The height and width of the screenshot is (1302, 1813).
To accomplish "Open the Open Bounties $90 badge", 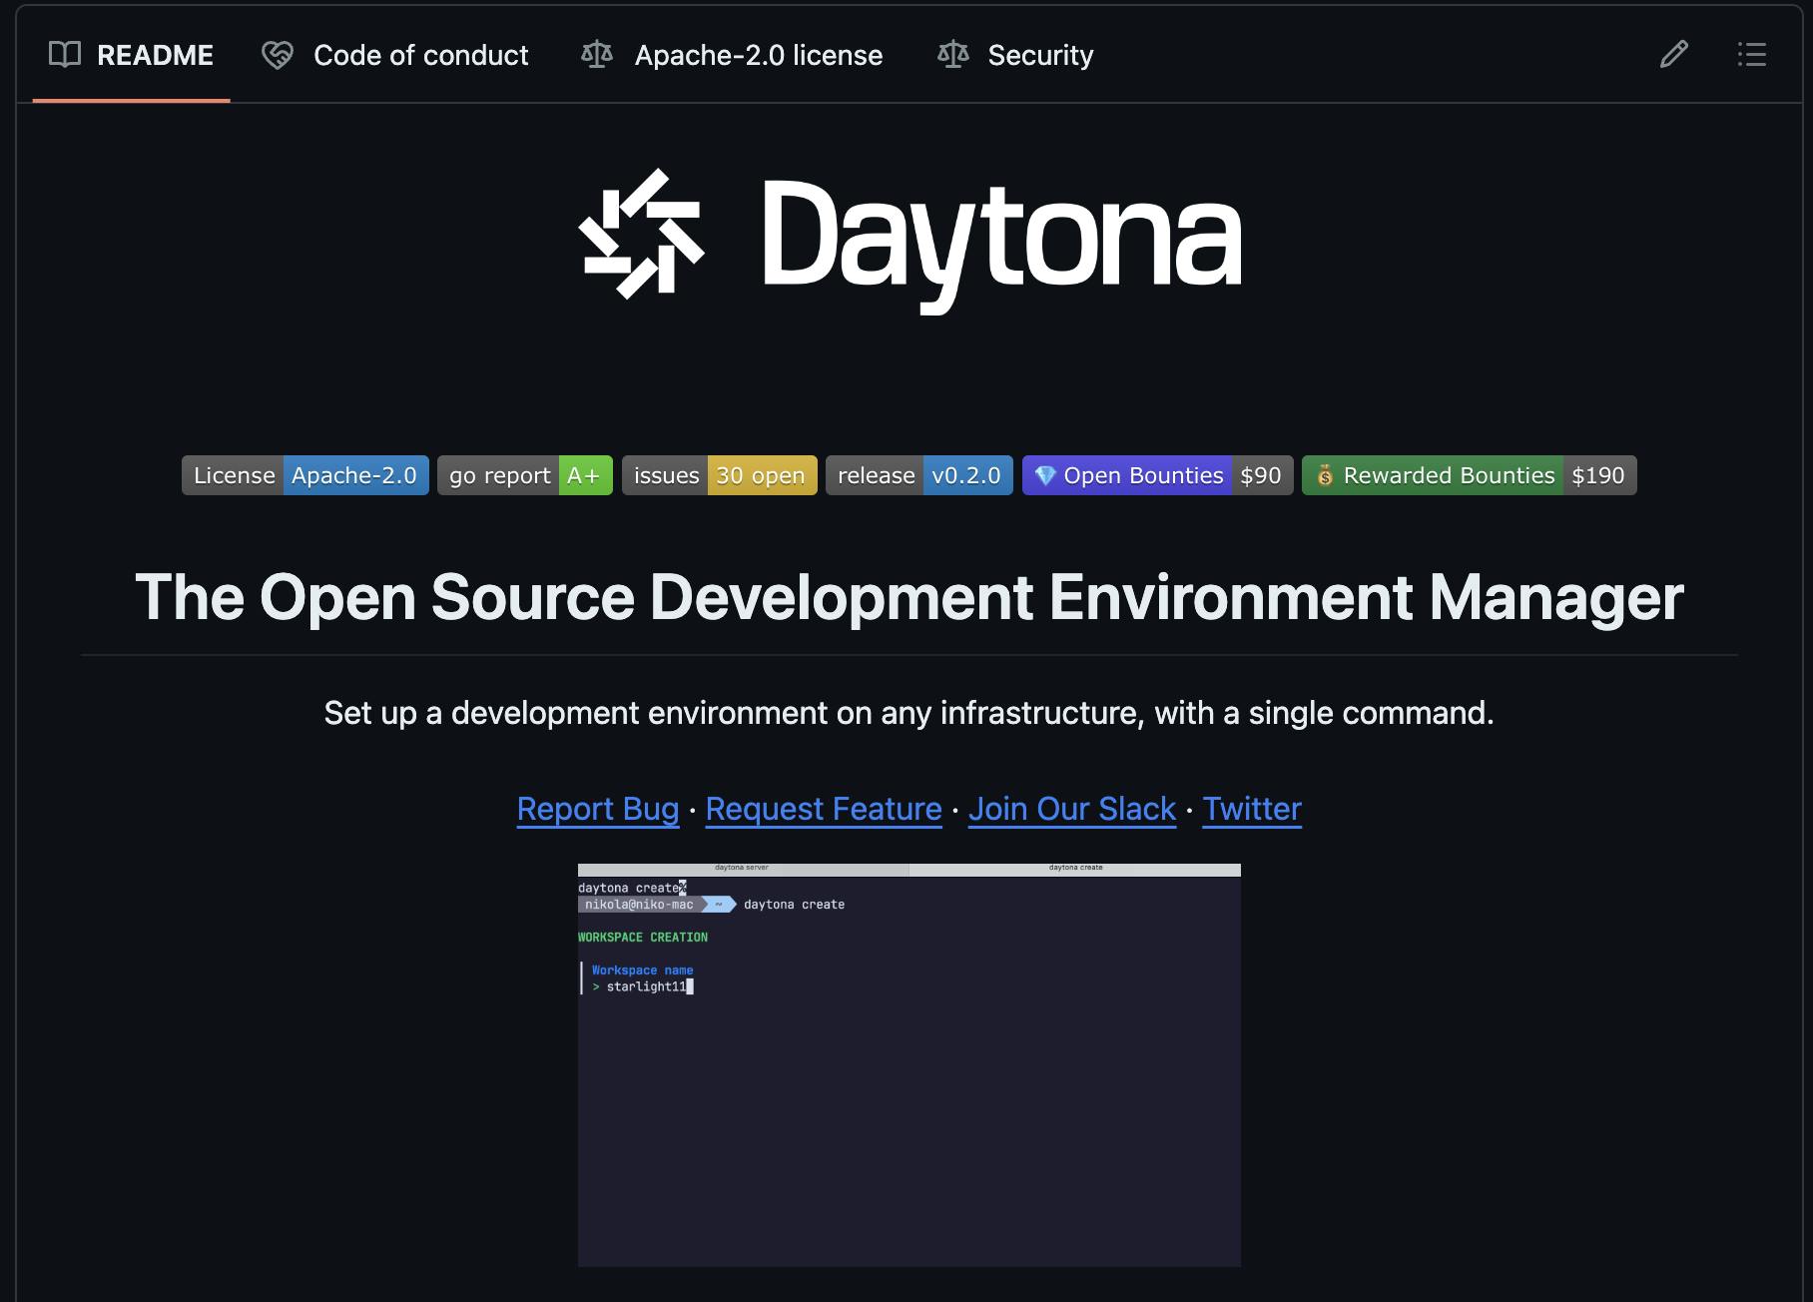I will [x=1158, y=475].
